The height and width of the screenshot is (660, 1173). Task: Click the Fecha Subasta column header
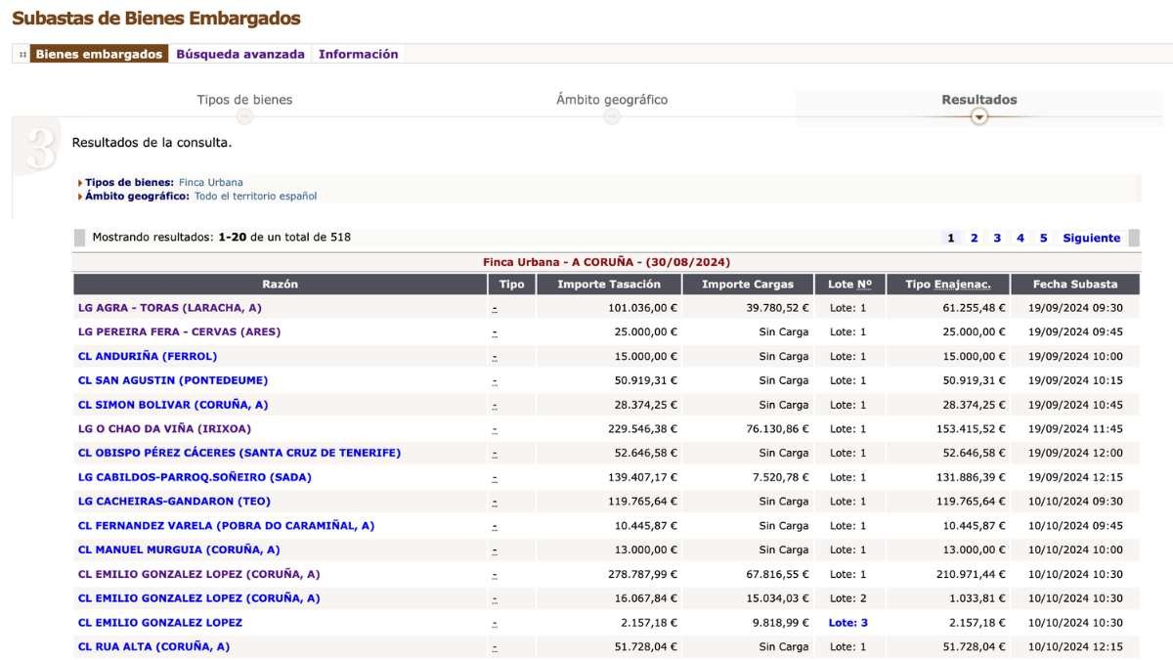(1075, 285)
